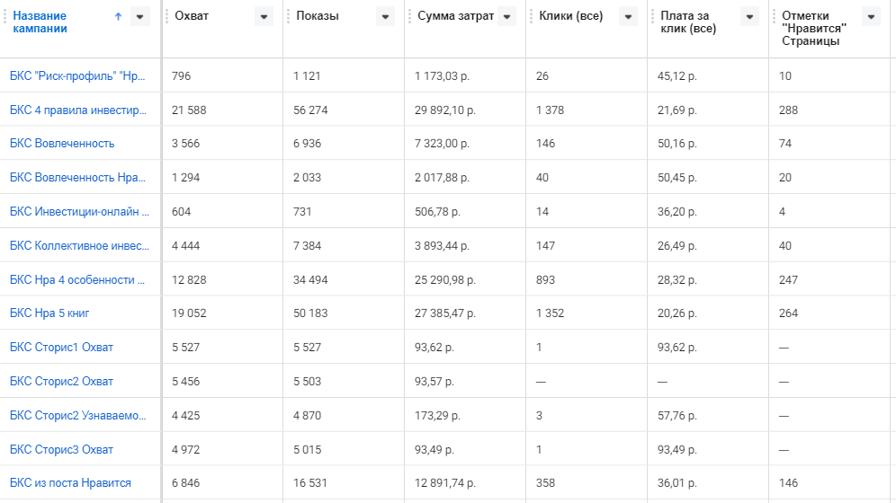Select campaign БКС Нра 5 книг
This screenshot has width=896, height=503.
[x=49, y=313]
